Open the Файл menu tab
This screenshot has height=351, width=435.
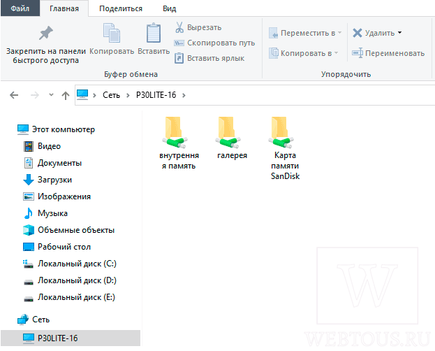[x=20, y=8]
